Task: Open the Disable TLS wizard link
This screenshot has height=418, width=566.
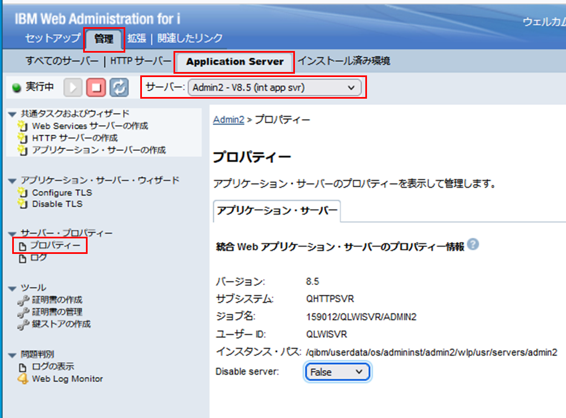Action: pos(57,204)
